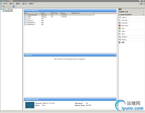Click the red Shut Down icon
The width and height of the screenshot is (145, 113).
(120, 26)
